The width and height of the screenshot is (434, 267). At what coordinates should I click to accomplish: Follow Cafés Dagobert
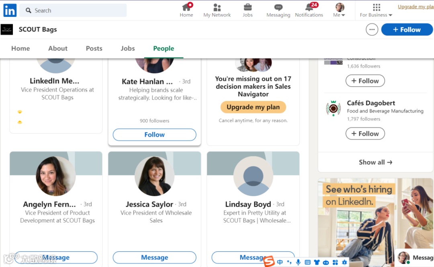tap(365, 133)
